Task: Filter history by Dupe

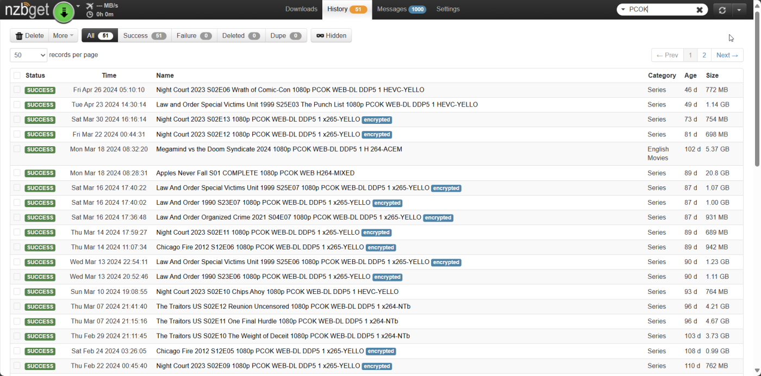Action: [x=286, y=36]
